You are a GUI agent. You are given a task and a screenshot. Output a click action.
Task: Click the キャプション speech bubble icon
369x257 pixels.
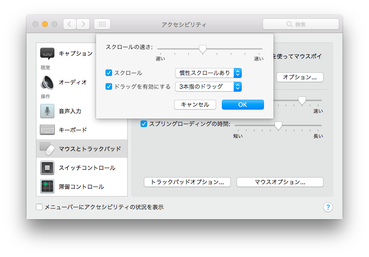[x=47, y=53]
